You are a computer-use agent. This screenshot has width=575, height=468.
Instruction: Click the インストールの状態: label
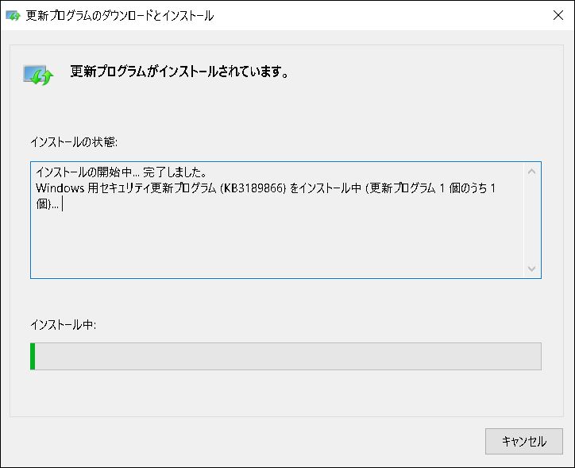click(x=74, y=141)
